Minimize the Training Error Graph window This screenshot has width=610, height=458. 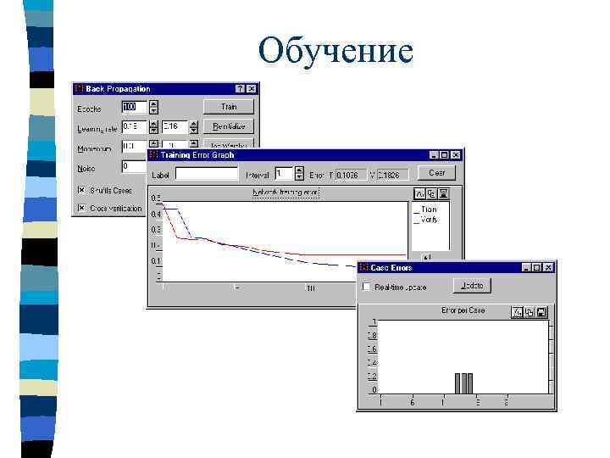point(434,155)
